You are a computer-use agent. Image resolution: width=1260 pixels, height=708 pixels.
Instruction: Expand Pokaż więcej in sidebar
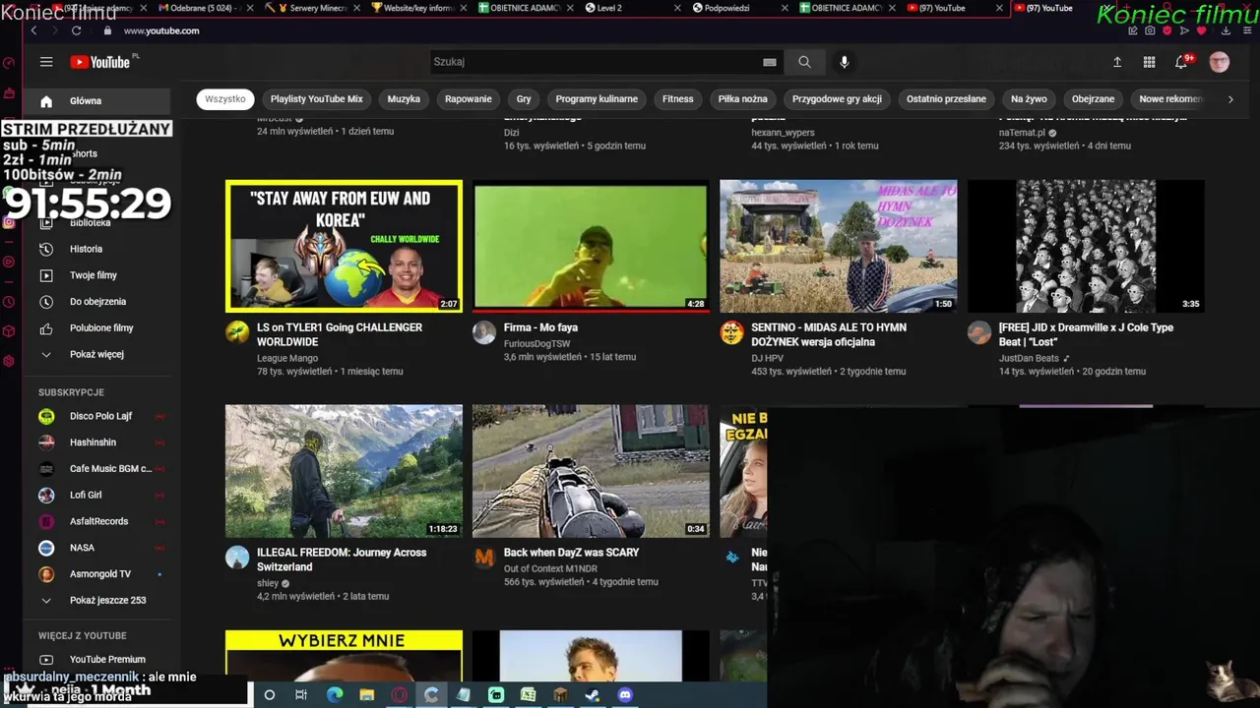click(96, 354)
